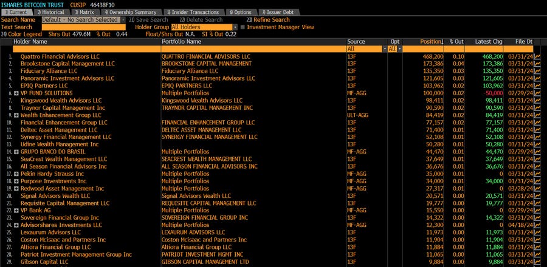Open the Insider Transactions tab

[x=193, y=12]
